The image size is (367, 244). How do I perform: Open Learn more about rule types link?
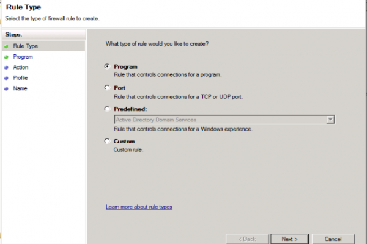coord(139,207)
